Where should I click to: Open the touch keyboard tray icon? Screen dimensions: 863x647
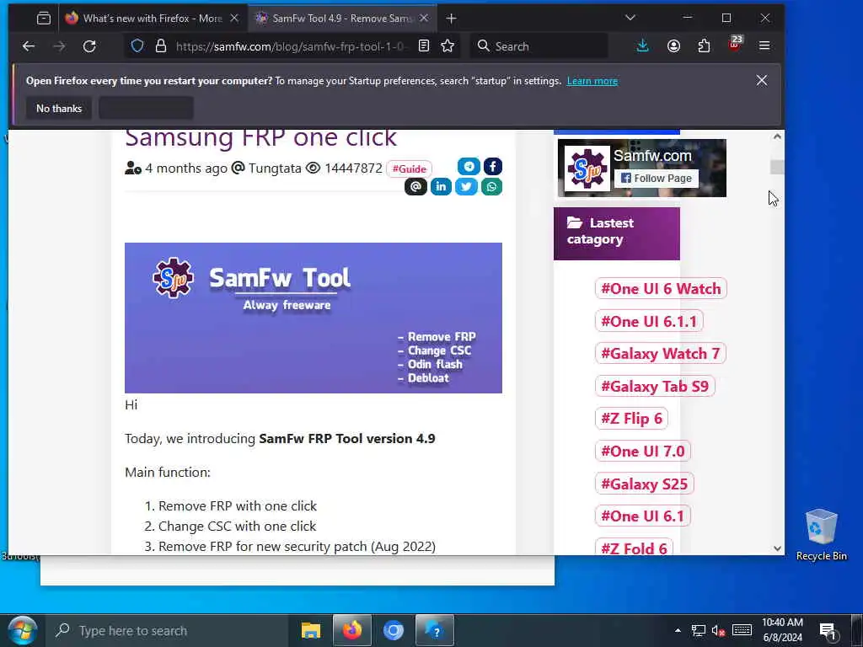click(x=742, y=630)
